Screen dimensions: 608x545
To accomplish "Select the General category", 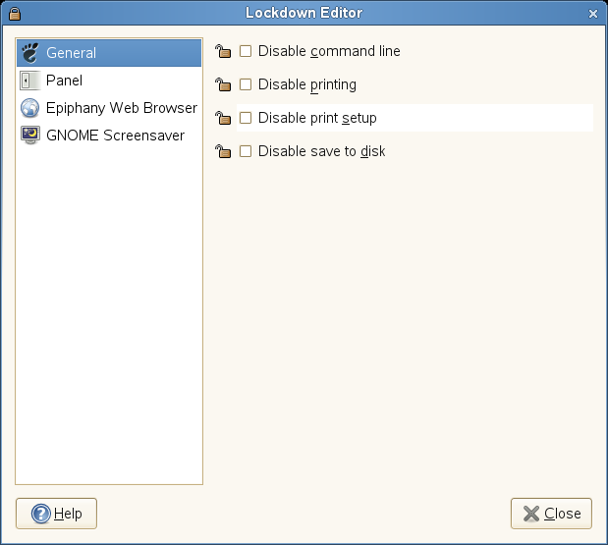I will pos(72,53).
